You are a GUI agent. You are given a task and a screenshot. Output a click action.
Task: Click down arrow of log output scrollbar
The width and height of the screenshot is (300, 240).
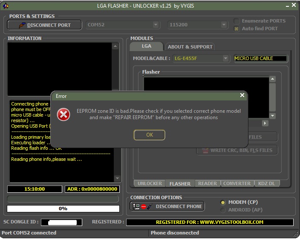(x=117, y=178)
